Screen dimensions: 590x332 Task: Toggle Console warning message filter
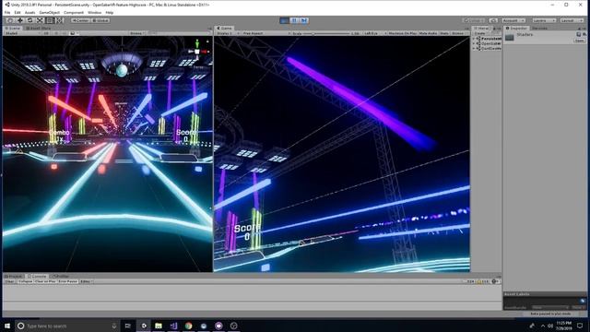[x=483, y=281]
